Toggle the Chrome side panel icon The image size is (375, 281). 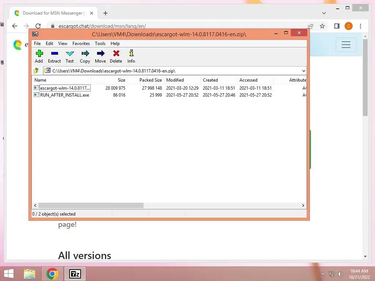(x=337, y=26)
